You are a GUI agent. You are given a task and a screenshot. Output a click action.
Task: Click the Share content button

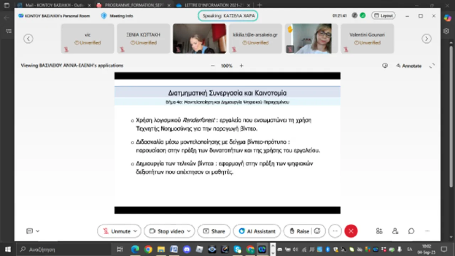[x=214, y=231]
